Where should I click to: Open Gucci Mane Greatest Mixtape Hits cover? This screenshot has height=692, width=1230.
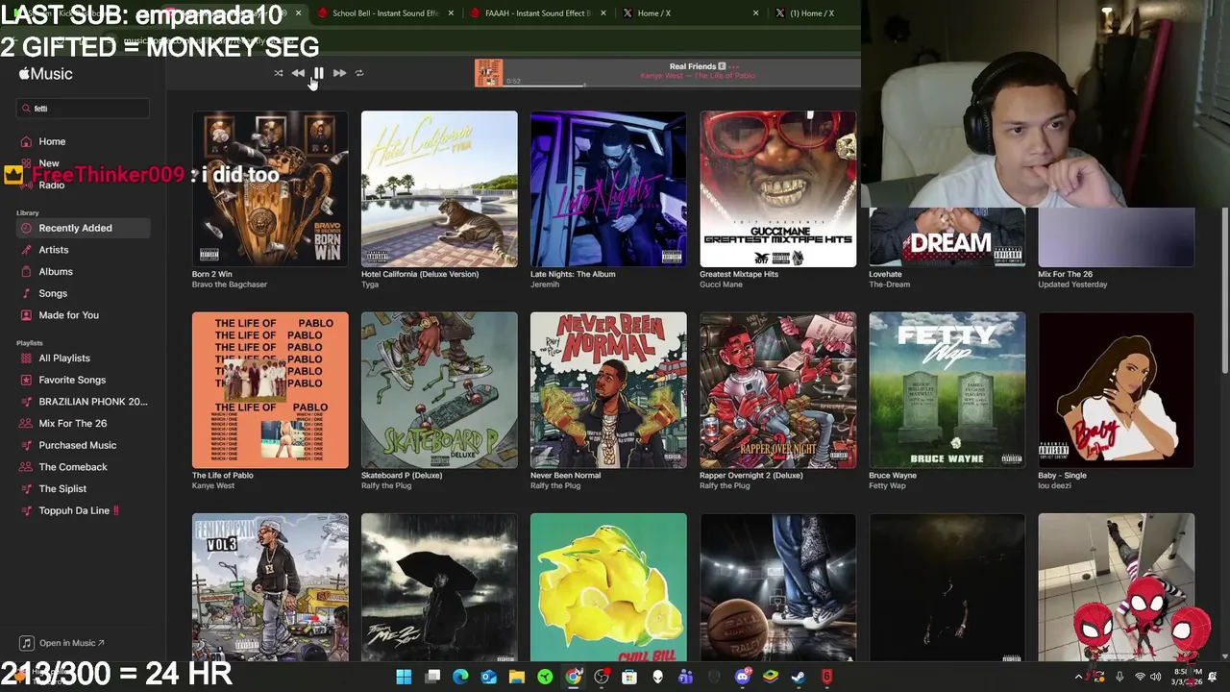coord(777,188)
